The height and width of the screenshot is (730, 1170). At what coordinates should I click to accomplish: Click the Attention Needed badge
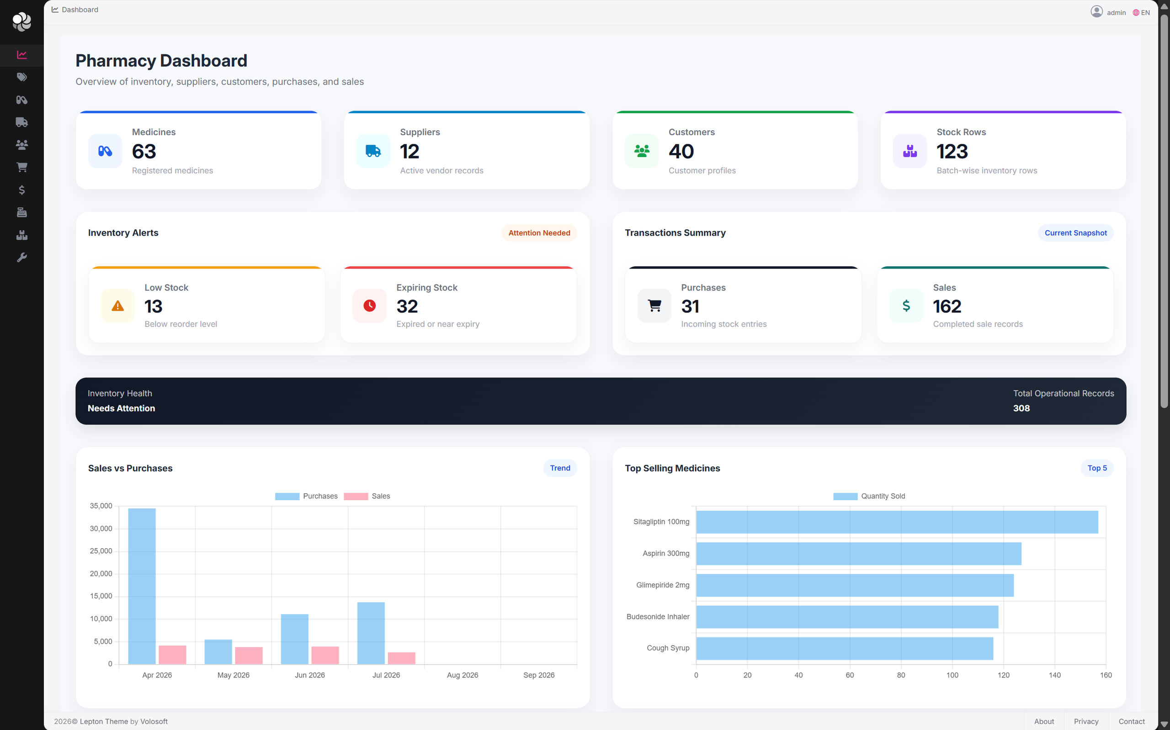pos(539,233)
